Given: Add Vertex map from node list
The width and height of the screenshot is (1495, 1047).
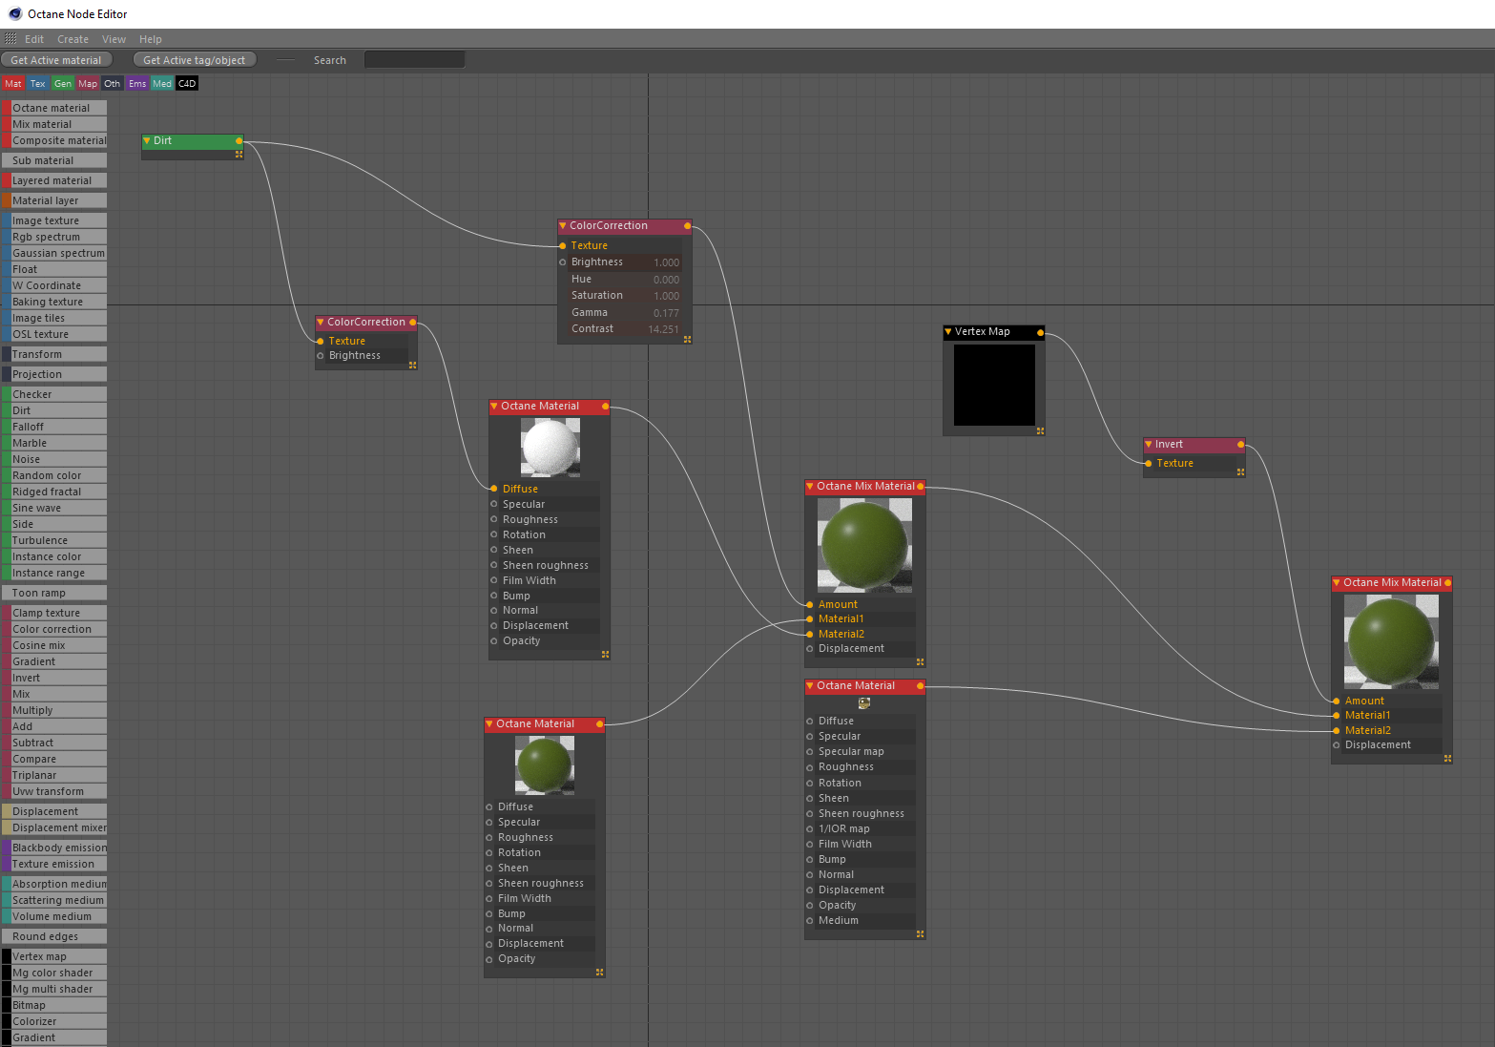Looking at the screenshot, I should click(x=53, y=956).
